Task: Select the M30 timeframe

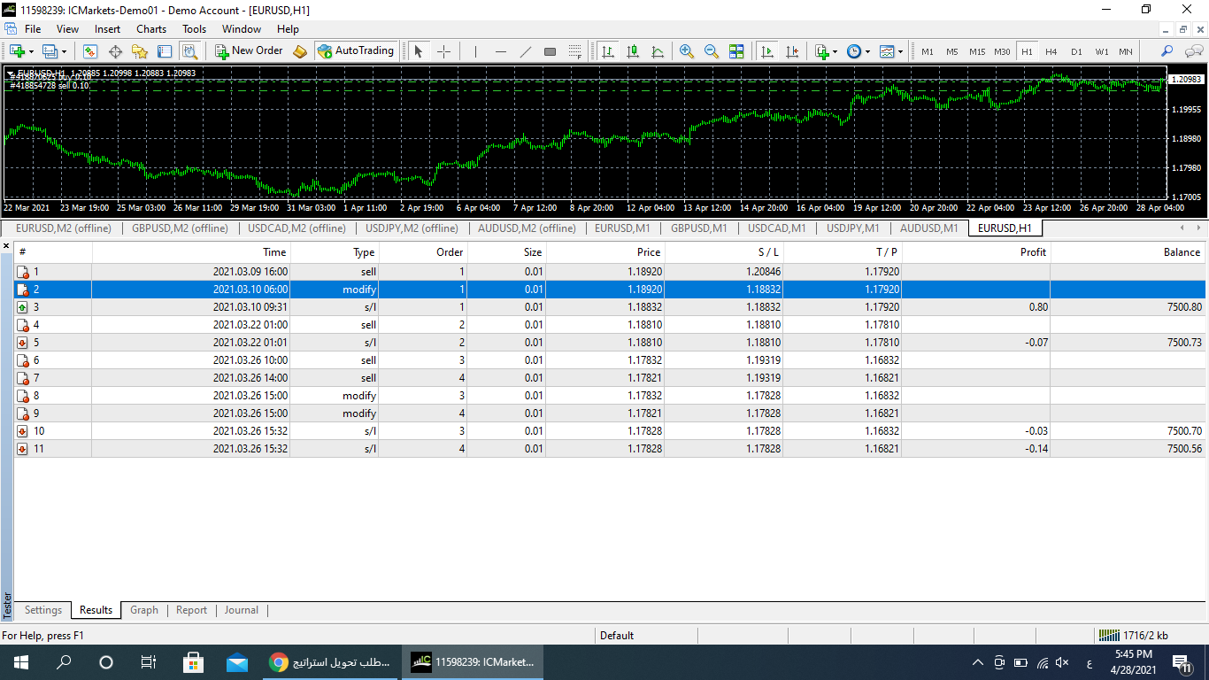Action: coord(1002,51)
